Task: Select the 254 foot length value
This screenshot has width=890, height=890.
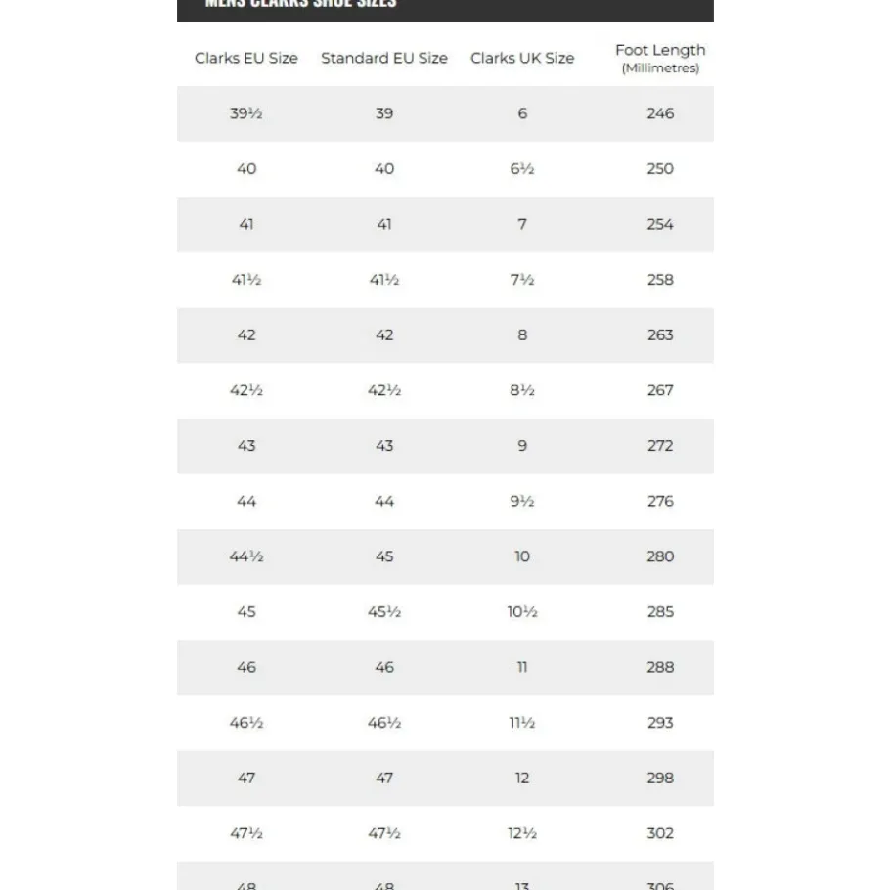Action: coord(660,224)
